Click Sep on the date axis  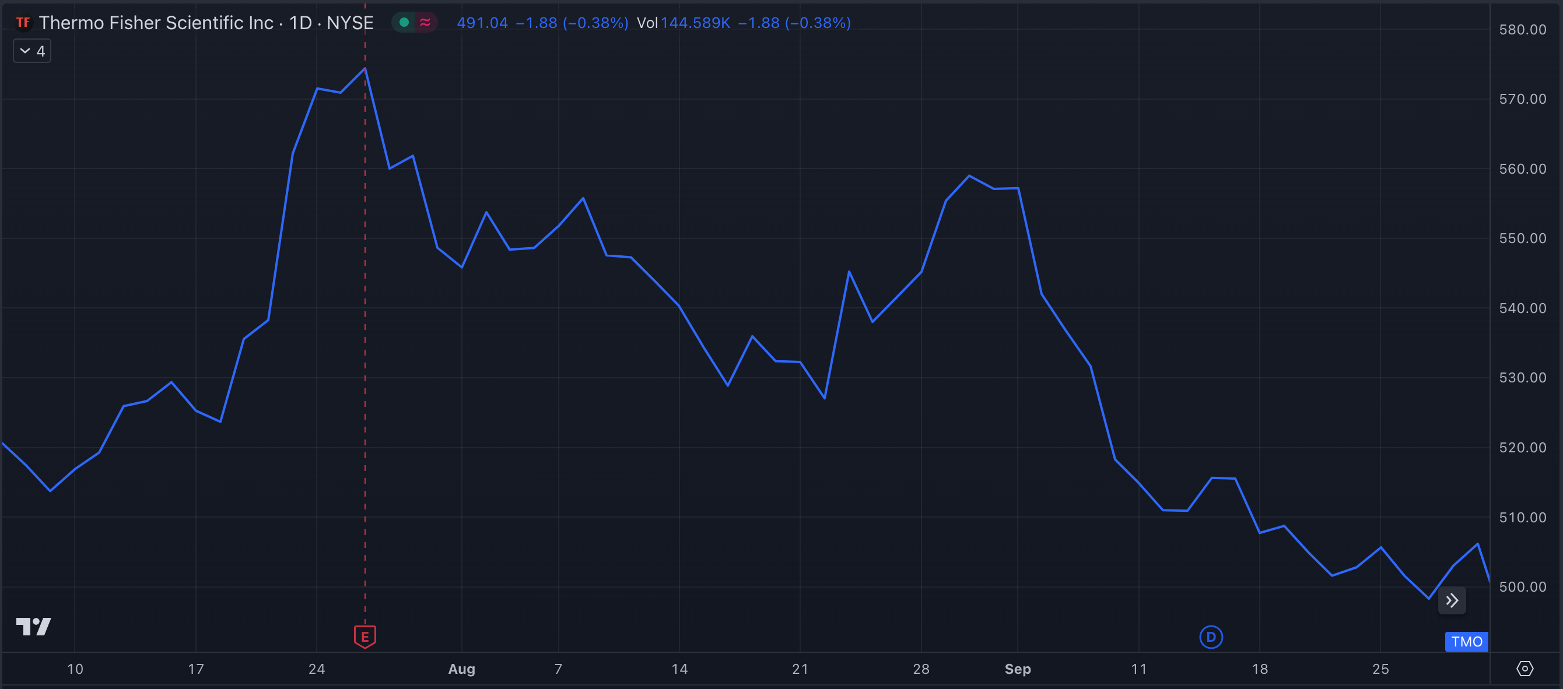point(1018,669)
